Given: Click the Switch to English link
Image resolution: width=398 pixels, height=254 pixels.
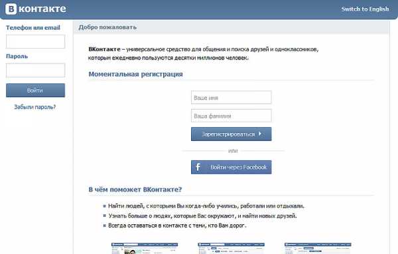Looking at the screenshot, I should pyautogui.click(x=365, y=9).
